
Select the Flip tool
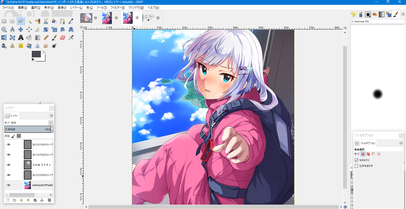coord(4,38)
